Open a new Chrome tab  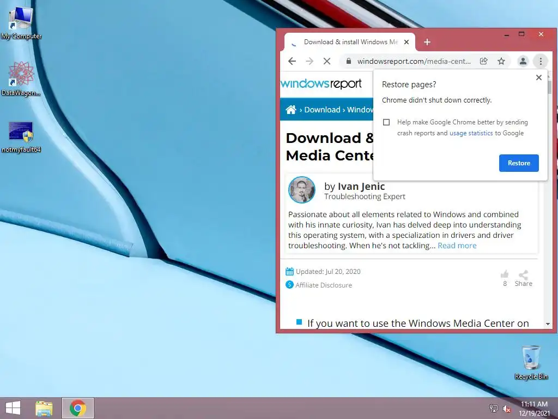[427, 42]
